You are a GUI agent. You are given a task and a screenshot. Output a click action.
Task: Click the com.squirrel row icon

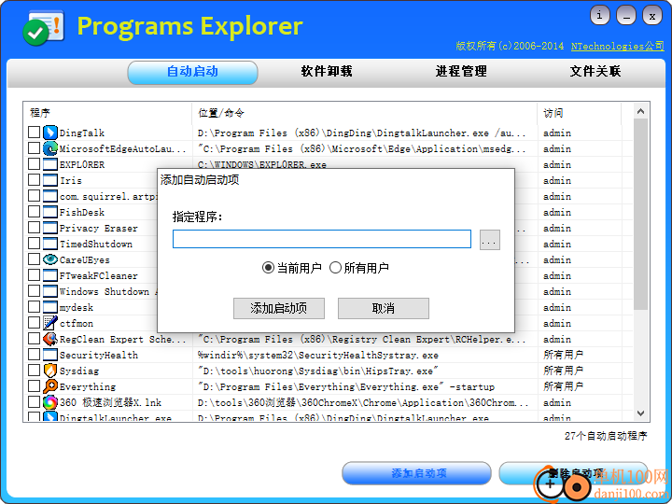coord(50,196)
